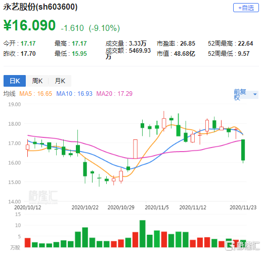Click the 2020/10/22 date axis label
This screenshot has width=263, height=254.
pos(85,207)
